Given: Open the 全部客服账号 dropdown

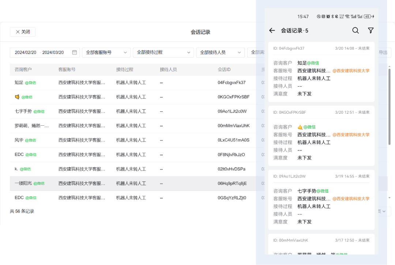Looking at the screenshot, I should click(x=106, y=52).
